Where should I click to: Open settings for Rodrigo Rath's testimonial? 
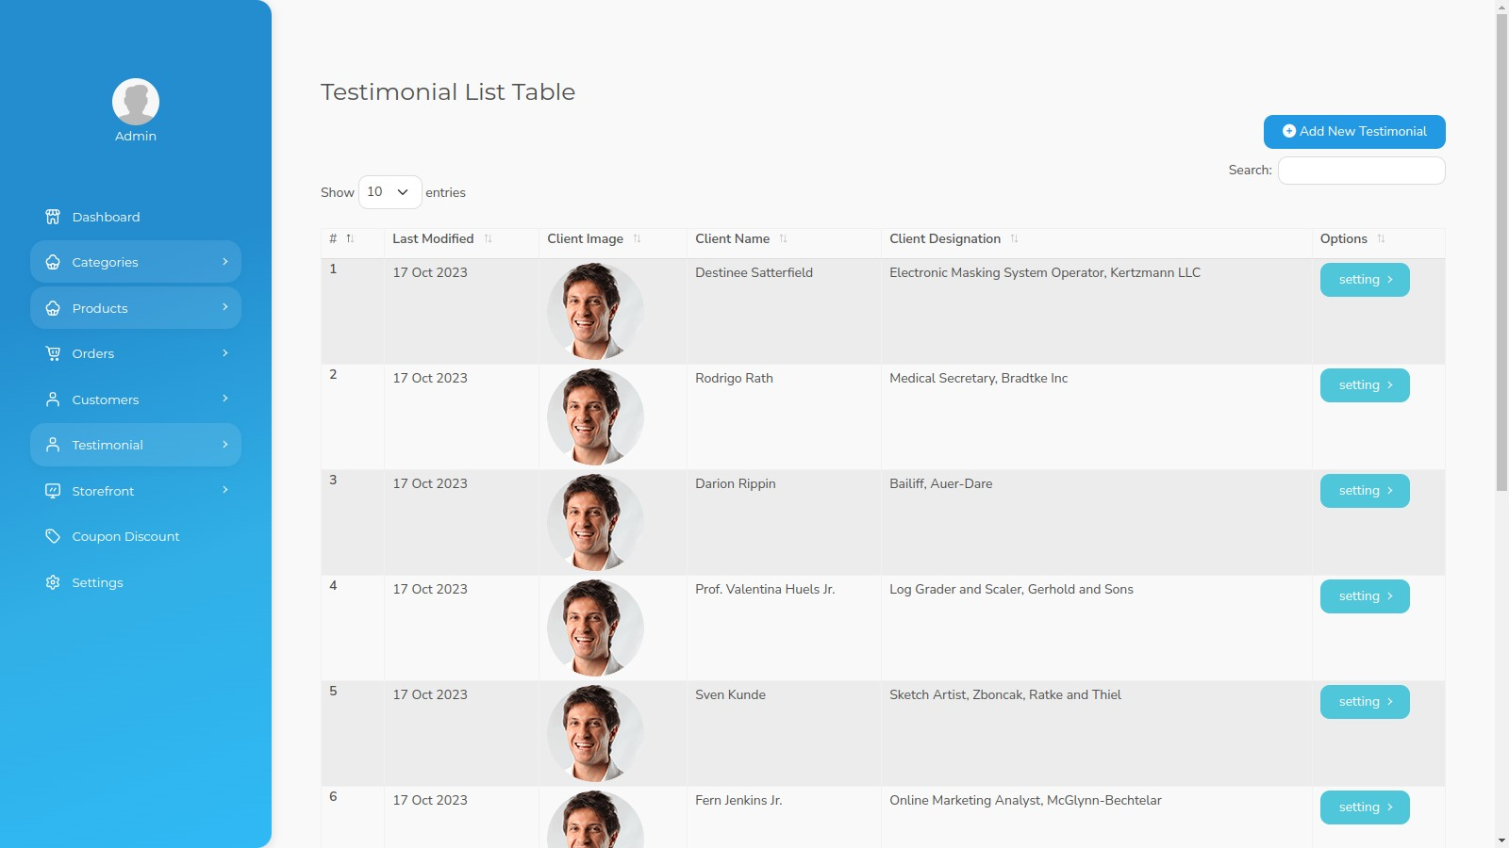[x=1365, y=384]
